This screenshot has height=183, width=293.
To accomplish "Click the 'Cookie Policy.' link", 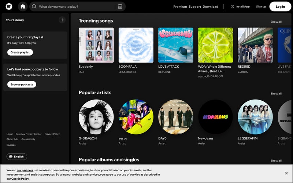I will 21,179.
